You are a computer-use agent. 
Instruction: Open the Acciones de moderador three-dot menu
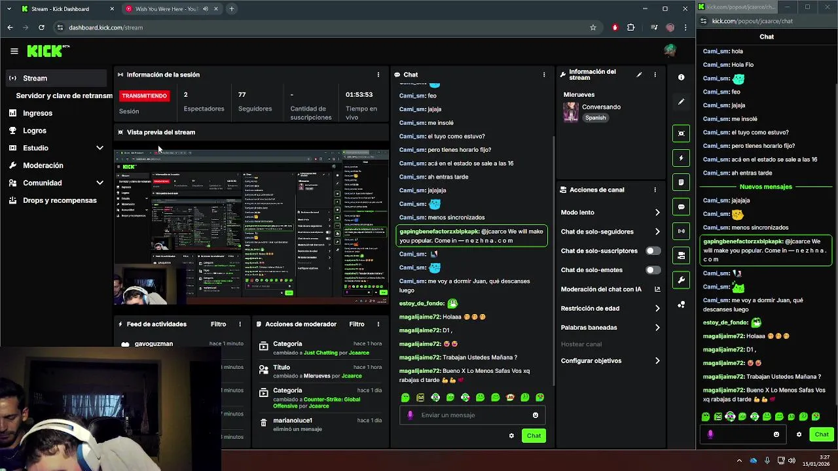coord(378,324)
